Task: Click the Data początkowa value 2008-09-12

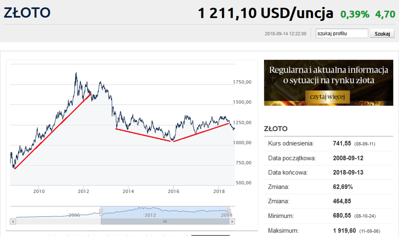Action: point(348,158)
